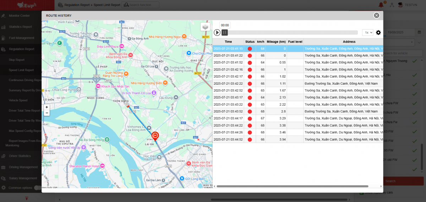Click Diệp Linh Plaza map pin
The width and height of the screenshot is (426, 202).
122,46
